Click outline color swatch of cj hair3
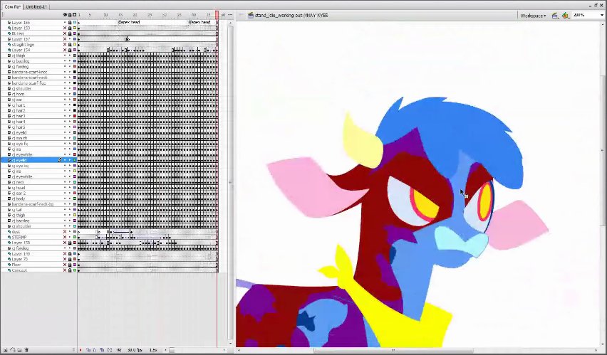Image resolution: width=607 pixels, height=355 pixels. click(x=75, y=116)
